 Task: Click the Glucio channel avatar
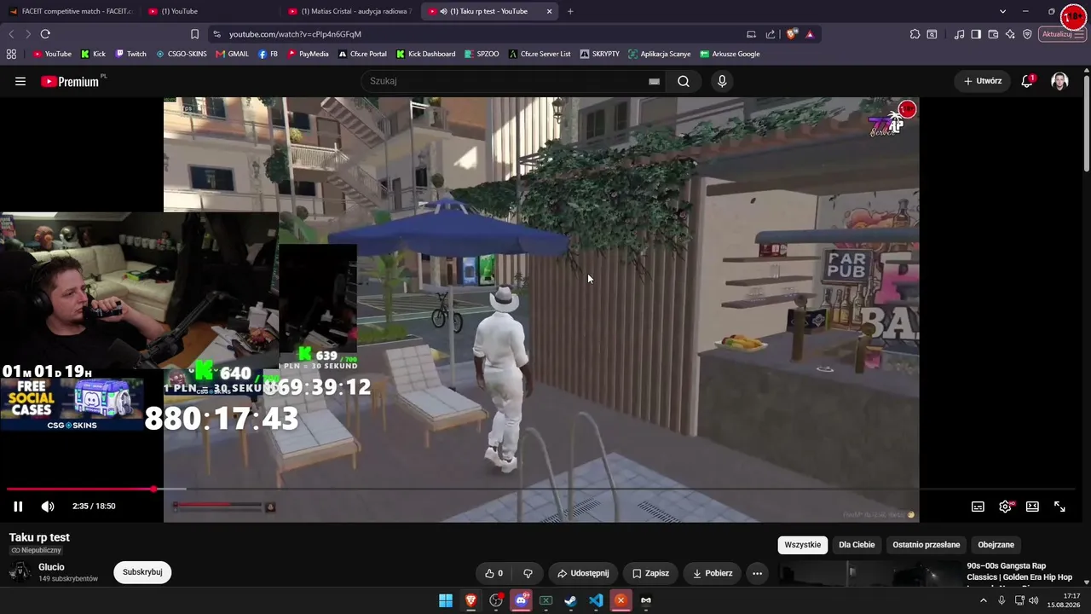[20, 572]
